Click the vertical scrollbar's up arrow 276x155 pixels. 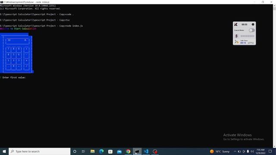(x=274, y=6)
